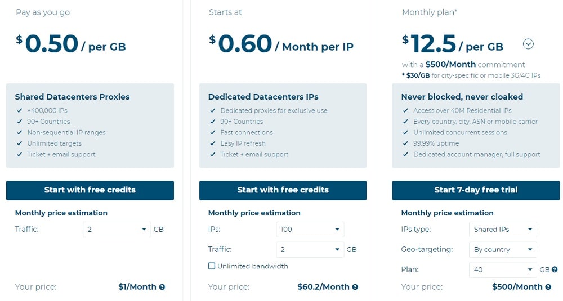Screen dimensions: 563x301
Task: Click the Dedicated Datacenters IPs heading
Action: 263,97
